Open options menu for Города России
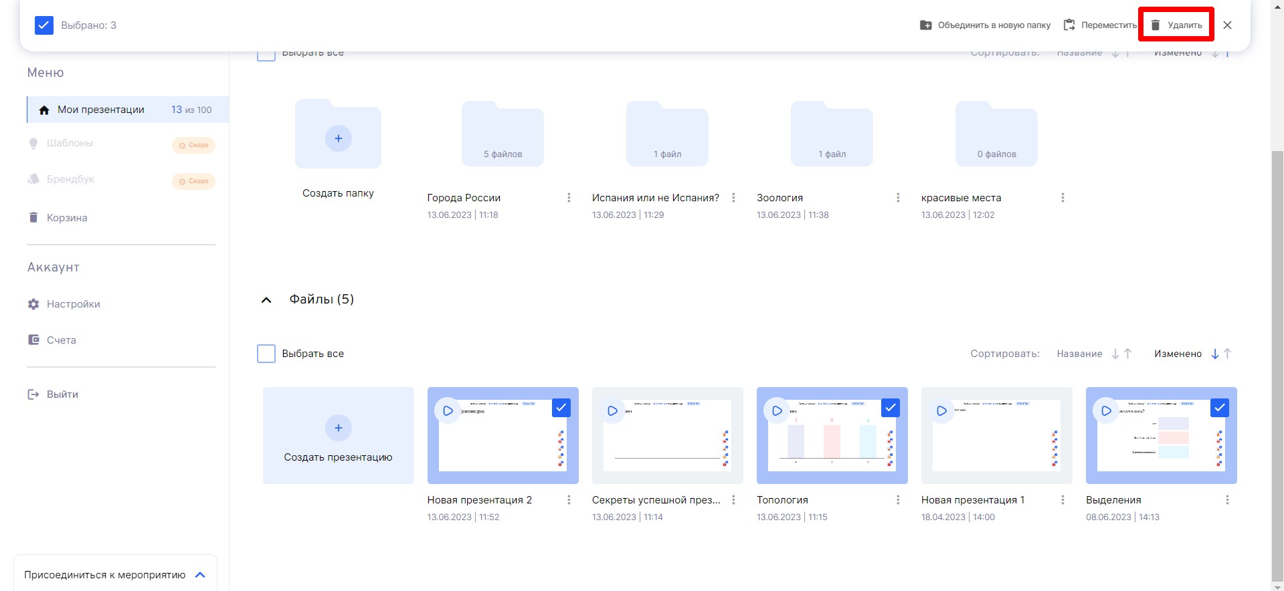This screenshot has width=1284, height=591. [569, 198]
